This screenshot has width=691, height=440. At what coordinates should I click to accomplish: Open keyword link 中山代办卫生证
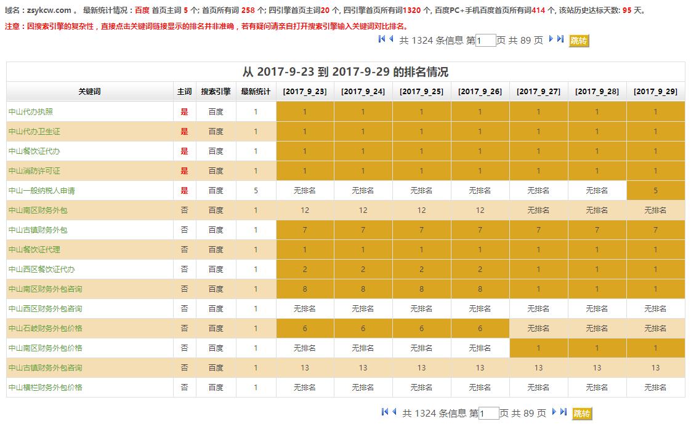34,132
